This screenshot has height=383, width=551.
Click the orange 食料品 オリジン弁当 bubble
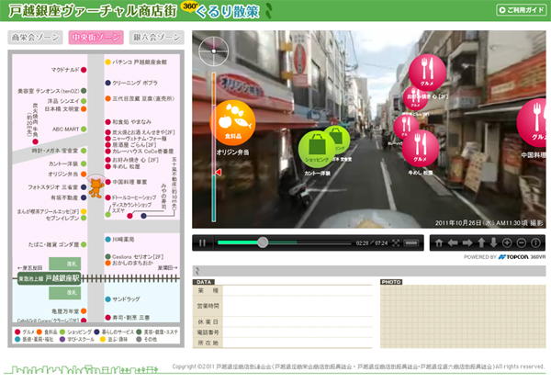pyautogui.click(x=233, y=121)
